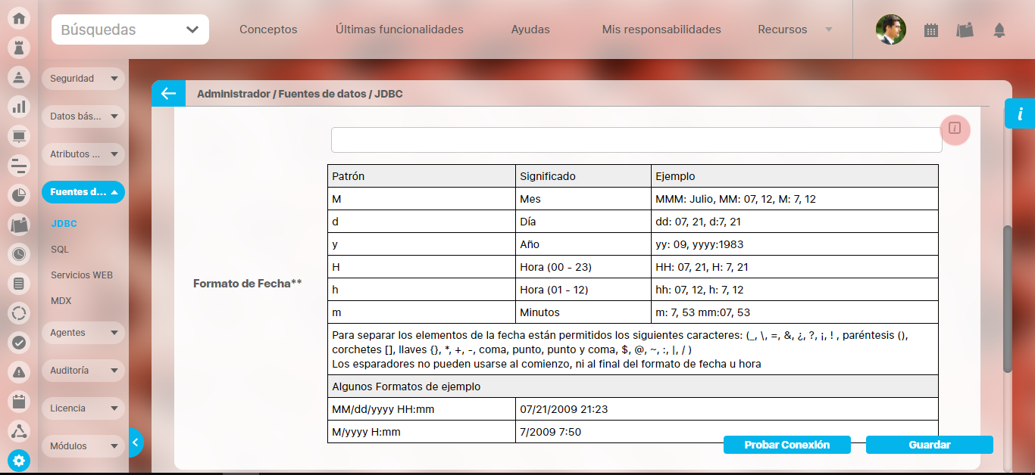Expand the Seguridad menu section
Image resolution: width=1035 pixels, height=475 pixels.
tap(83, 79)
